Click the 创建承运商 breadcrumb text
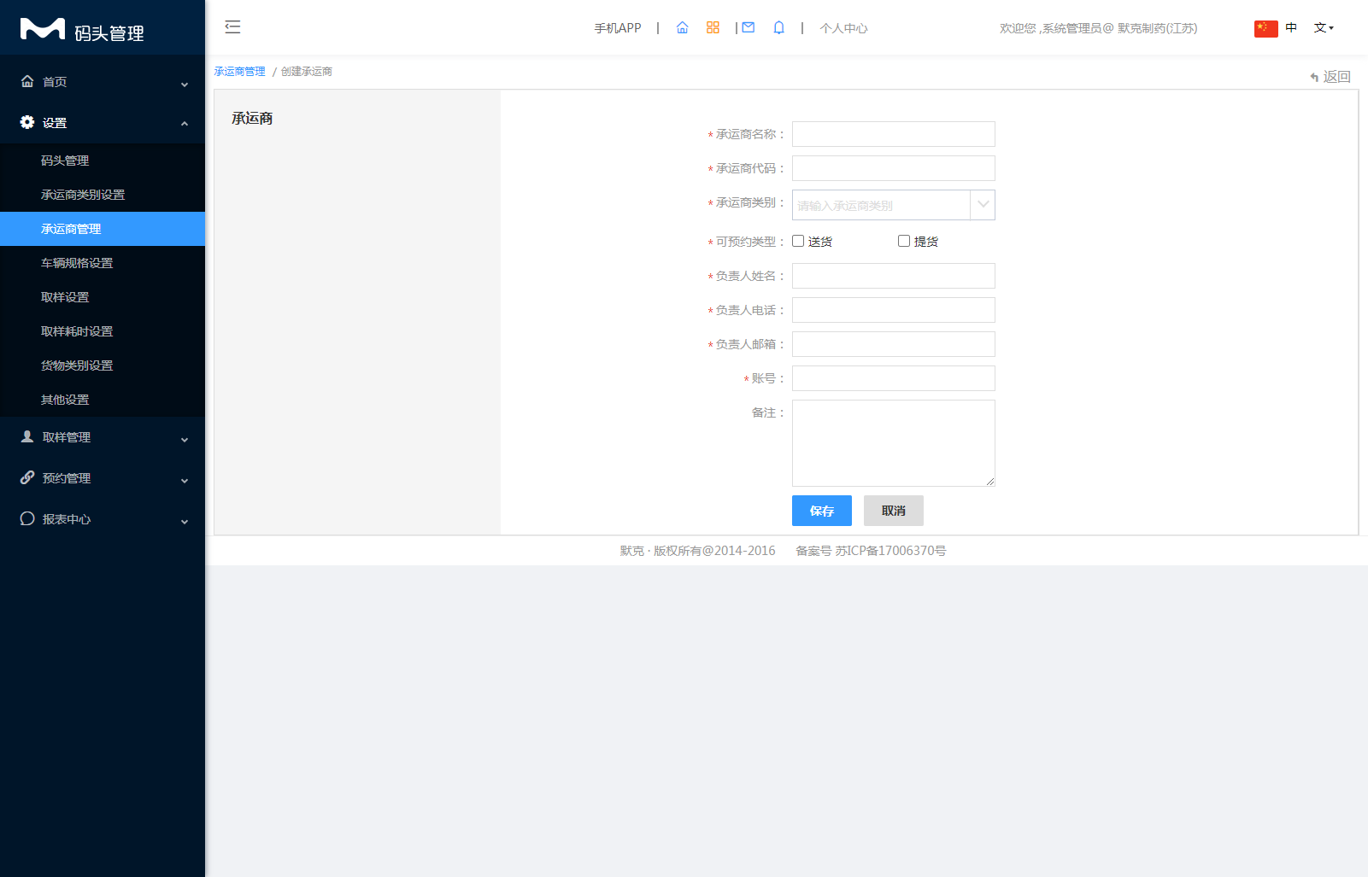The image size is (1368, 877). [307, 72]
